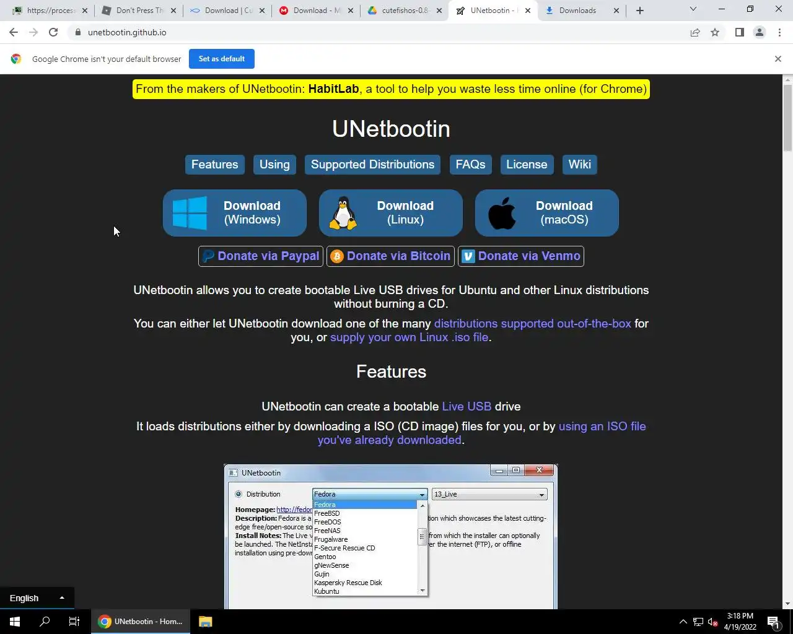The height and width of the screenshot is (634, 793).
Task: Open the Chrome three-dot menu
Action: [x=779, y=32]
